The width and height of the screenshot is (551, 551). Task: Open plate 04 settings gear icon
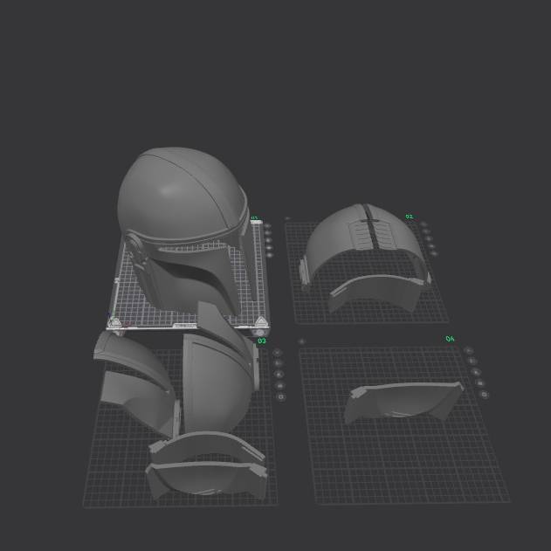[x=485, y=395]
